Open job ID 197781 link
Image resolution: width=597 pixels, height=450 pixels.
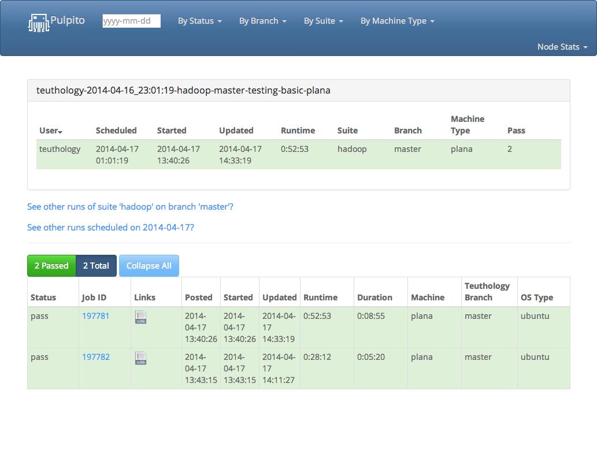click(95, 316)
